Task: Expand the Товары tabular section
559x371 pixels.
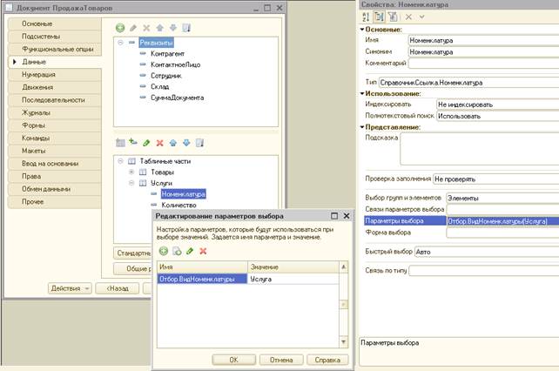Action: pos(131,172)
